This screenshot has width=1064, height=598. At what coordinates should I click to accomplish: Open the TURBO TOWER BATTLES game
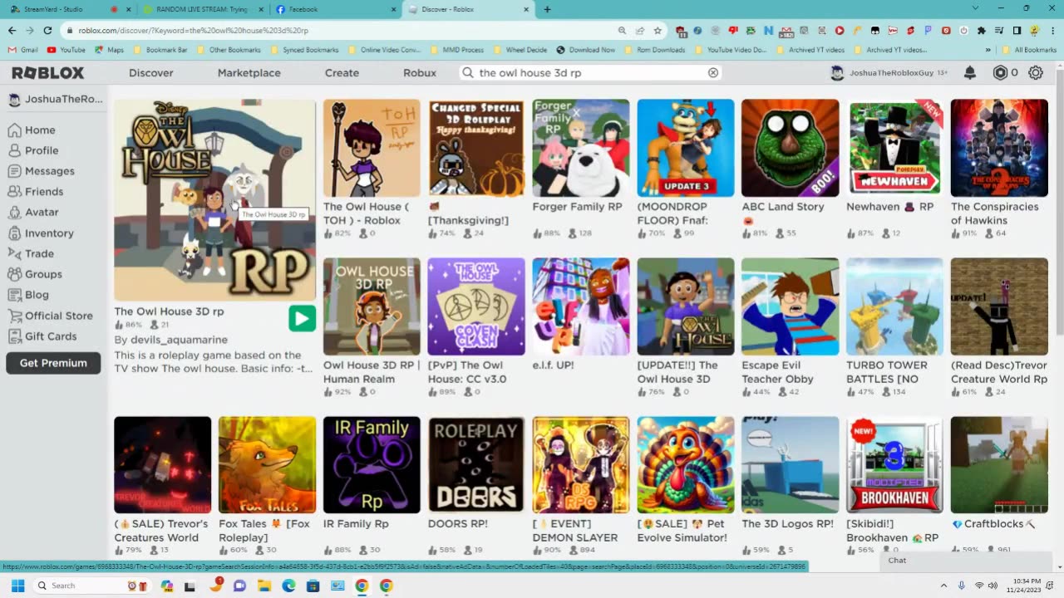[895, 306]
